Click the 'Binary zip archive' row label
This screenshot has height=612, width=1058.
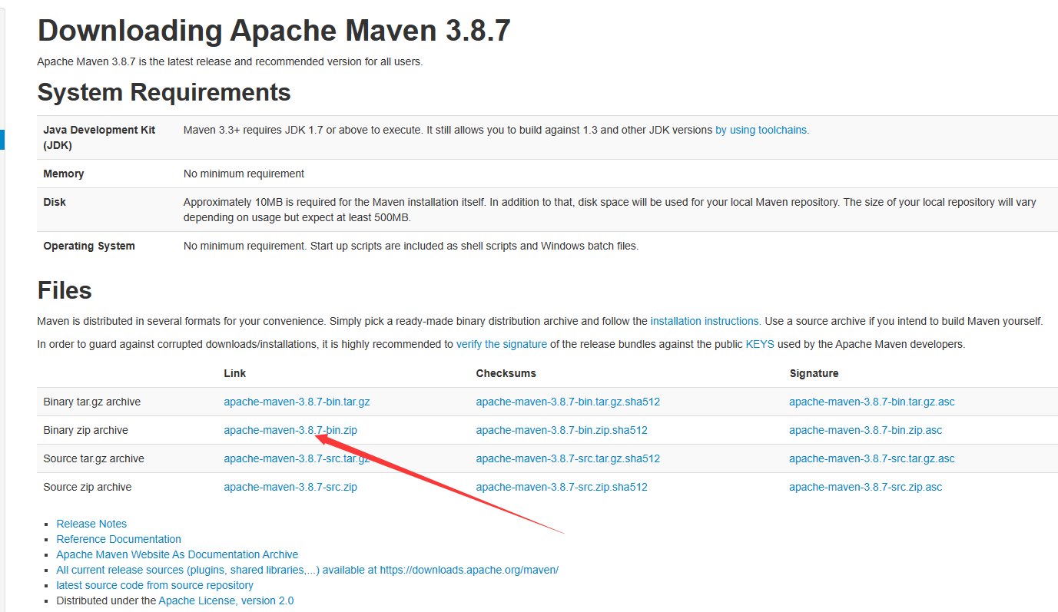[x=86, y=430]
